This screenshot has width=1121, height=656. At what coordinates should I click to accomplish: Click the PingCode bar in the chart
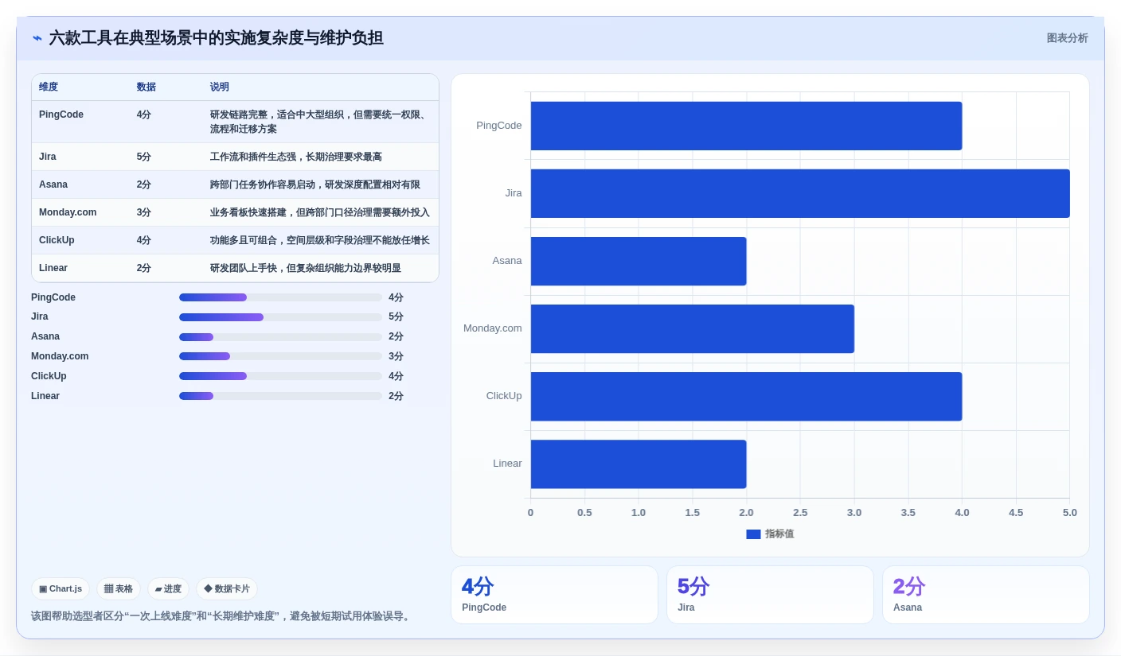(746, 126)
